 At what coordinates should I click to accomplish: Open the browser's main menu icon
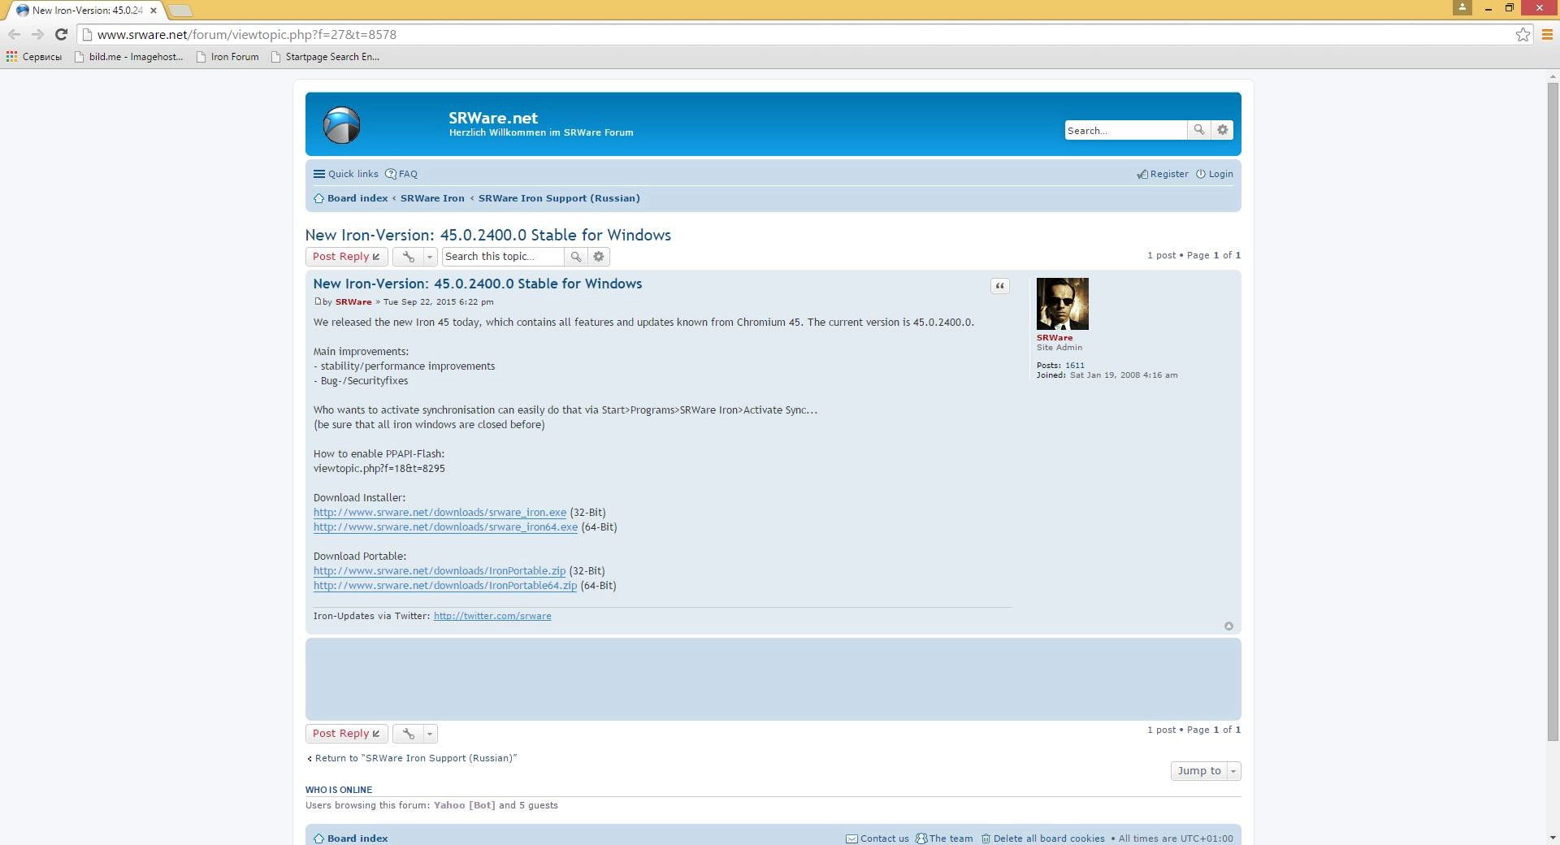tap(1547, 34)
